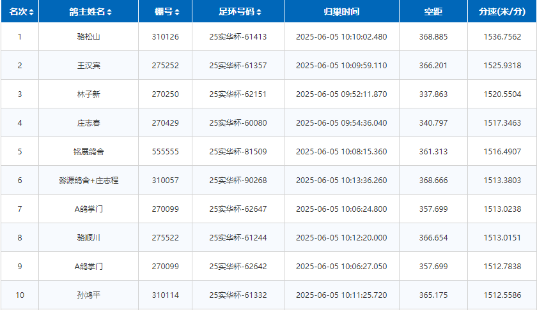The height and width of the screenshot is (310, 537).
Task: Select owner 林子新 in third row
Action: click(88, 94)
